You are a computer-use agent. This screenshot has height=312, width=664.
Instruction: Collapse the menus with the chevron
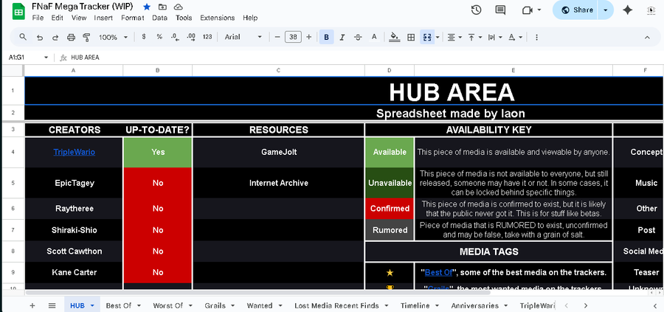[x=647, y=38]
